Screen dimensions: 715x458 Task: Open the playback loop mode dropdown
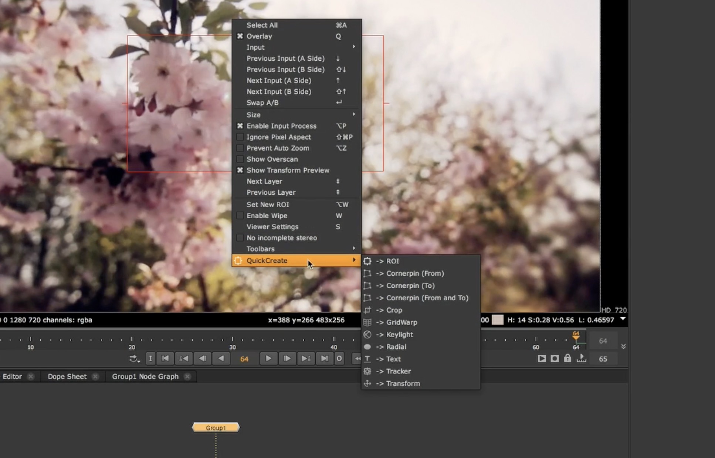[x=134, y=359]
